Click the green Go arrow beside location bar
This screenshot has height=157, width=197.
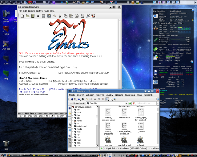click(130, 103)
